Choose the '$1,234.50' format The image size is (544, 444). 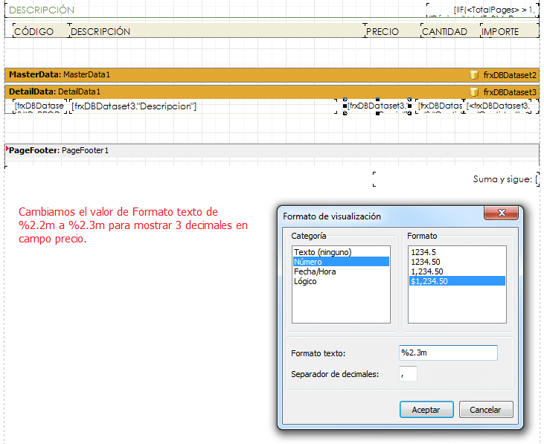[457, 281]
